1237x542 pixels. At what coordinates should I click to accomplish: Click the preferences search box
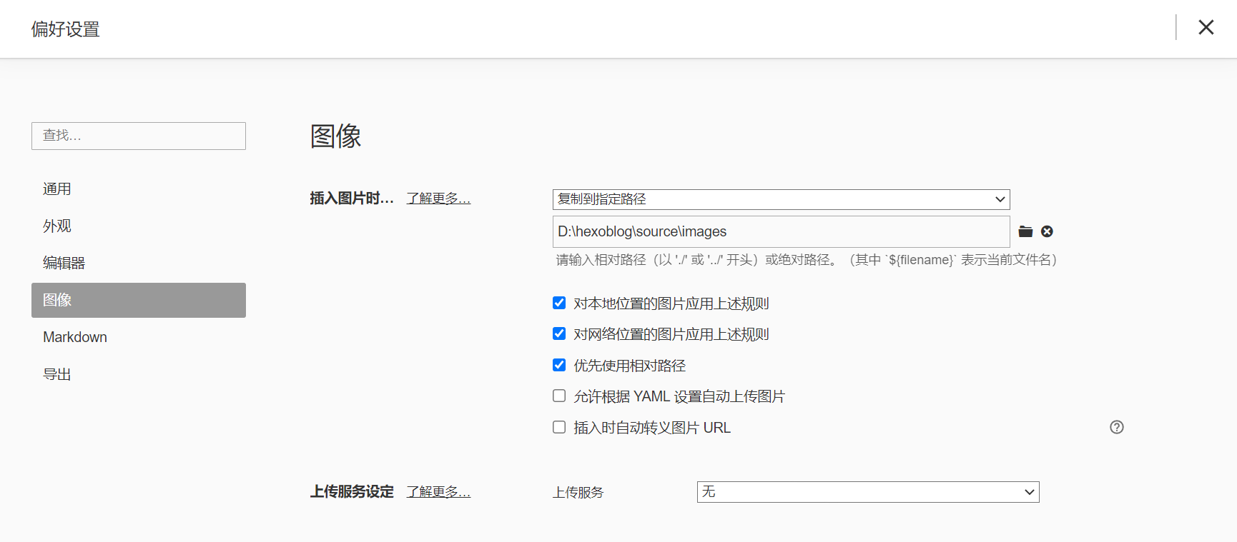click(138, 136)
